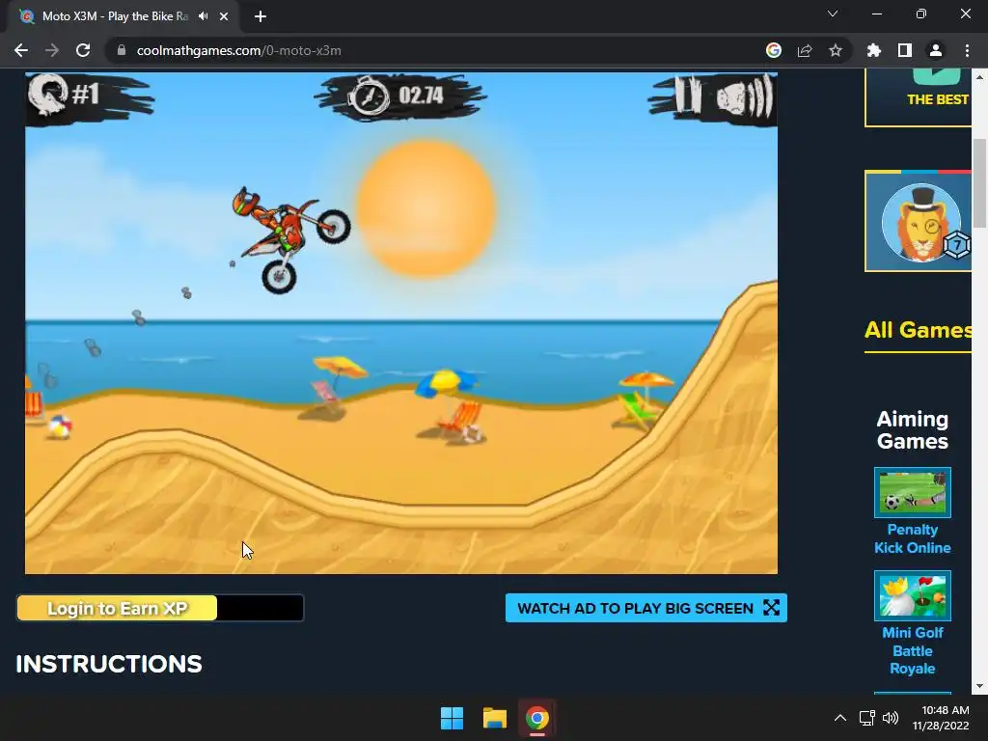The image size is (988, 741).
Task: Open THE BEST promo card
Action: click(919, 97)
